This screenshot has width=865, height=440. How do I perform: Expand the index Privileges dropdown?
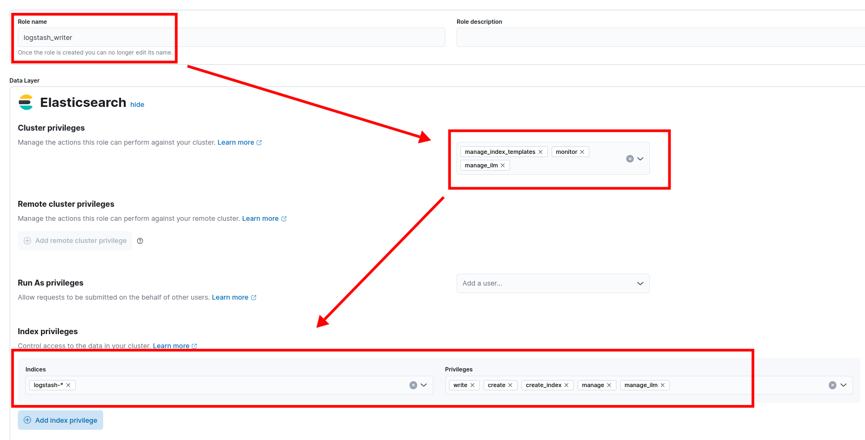pyautogui.click(x=843, y=385)
